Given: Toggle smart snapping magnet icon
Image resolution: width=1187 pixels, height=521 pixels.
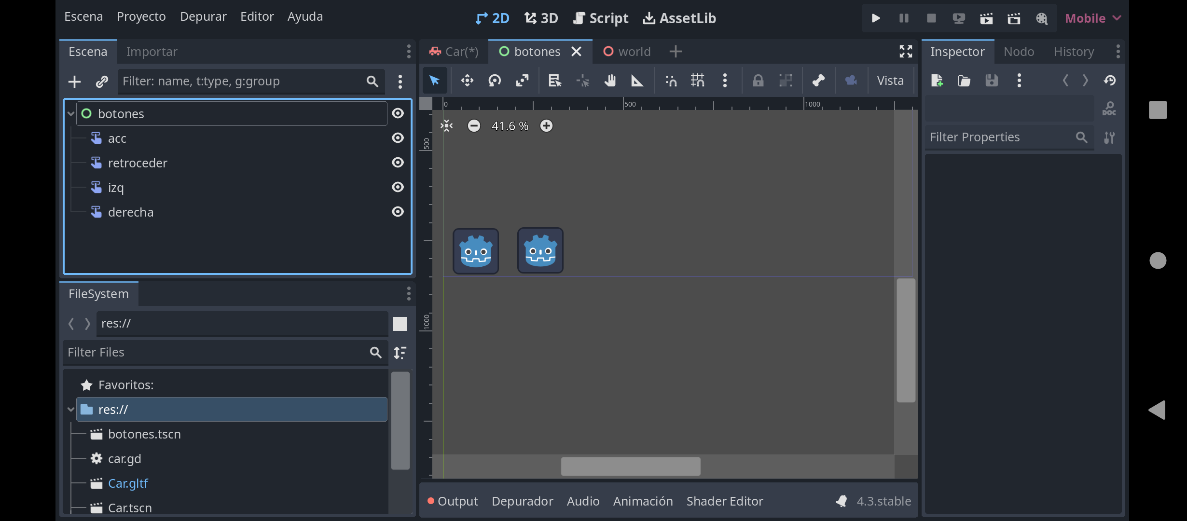Looking at the screenshot, I should 671,81.
